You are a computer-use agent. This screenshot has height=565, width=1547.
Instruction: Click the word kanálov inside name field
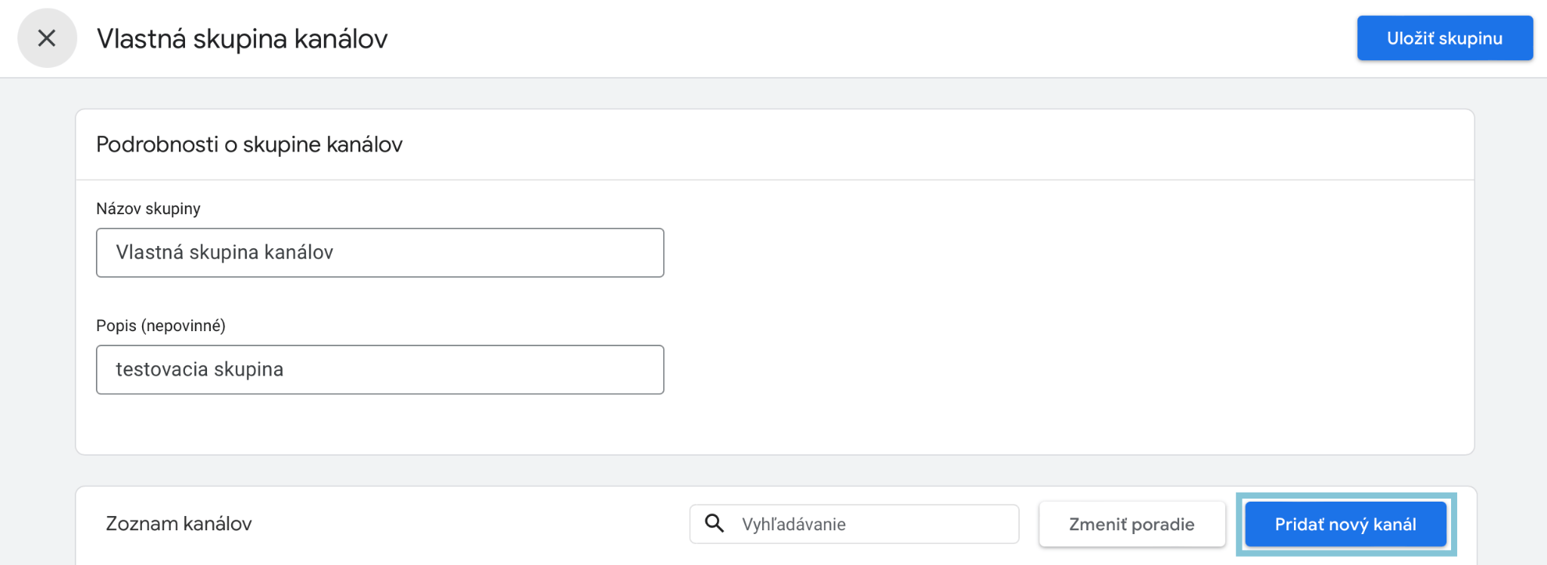pos(298,252)
